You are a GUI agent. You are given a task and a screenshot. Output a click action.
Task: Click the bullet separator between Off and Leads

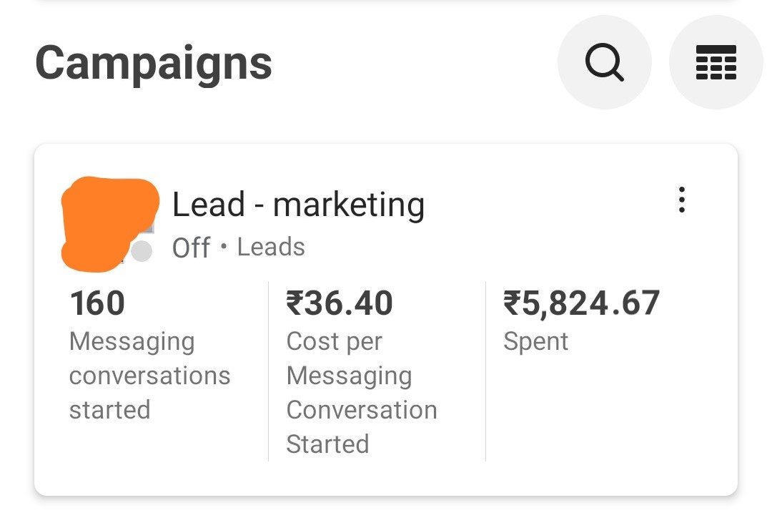click(x=224, y=248)
